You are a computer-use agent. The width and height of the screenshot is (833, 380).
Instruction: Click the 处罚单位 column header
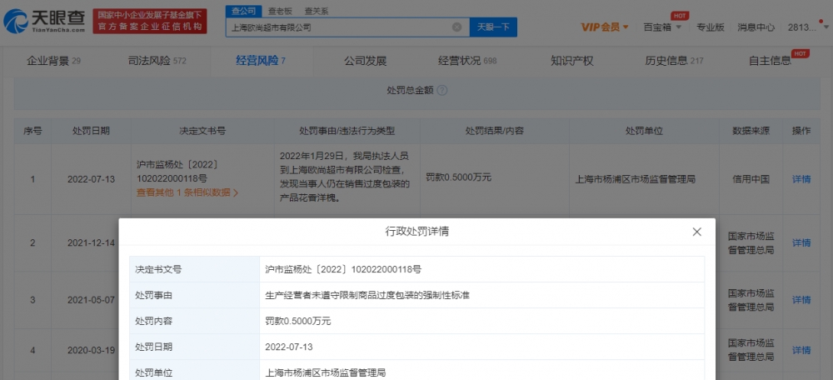pos(644,131)
